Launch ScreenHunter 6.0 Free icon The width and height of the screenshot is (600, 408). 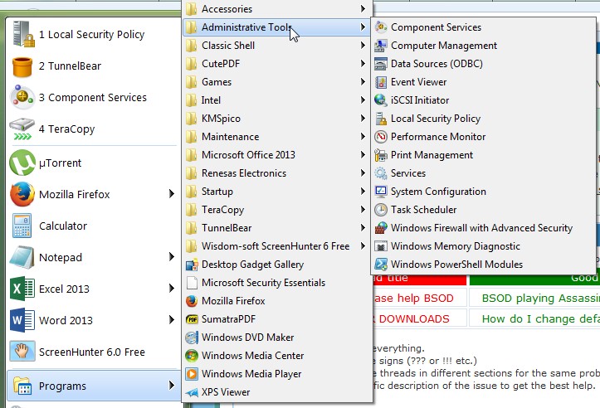click(22, 352)
